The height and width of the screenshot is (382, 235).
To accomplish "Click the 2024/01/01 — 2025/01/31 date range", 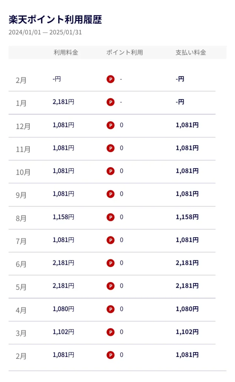I will 45,32.
